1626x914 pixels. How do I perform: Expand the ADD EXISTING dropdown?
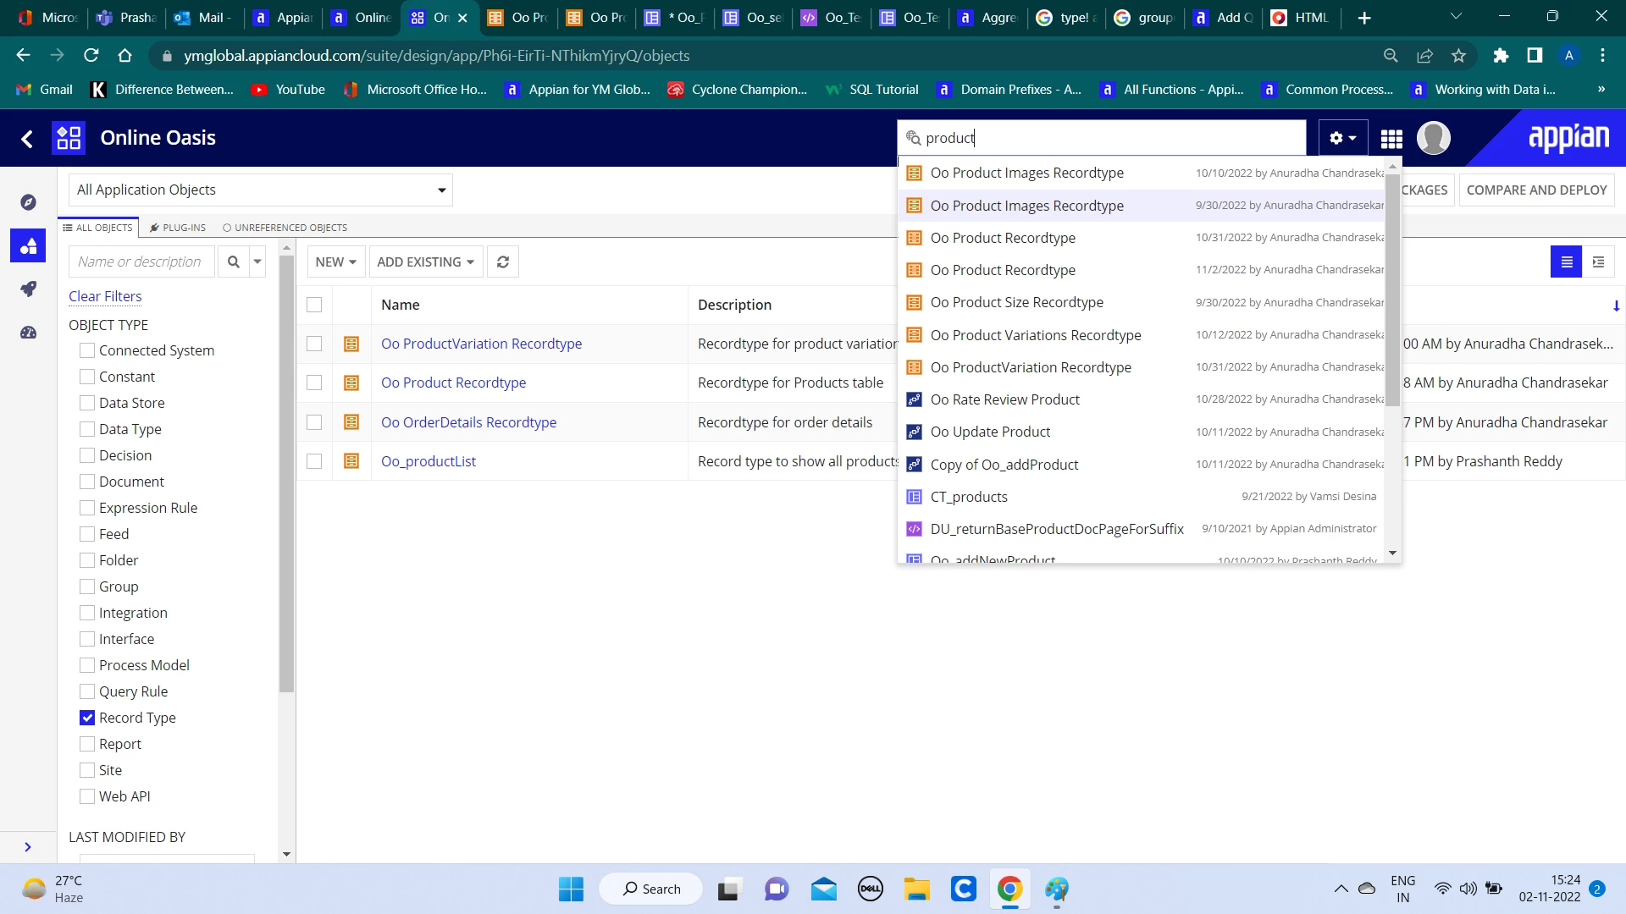425,262
